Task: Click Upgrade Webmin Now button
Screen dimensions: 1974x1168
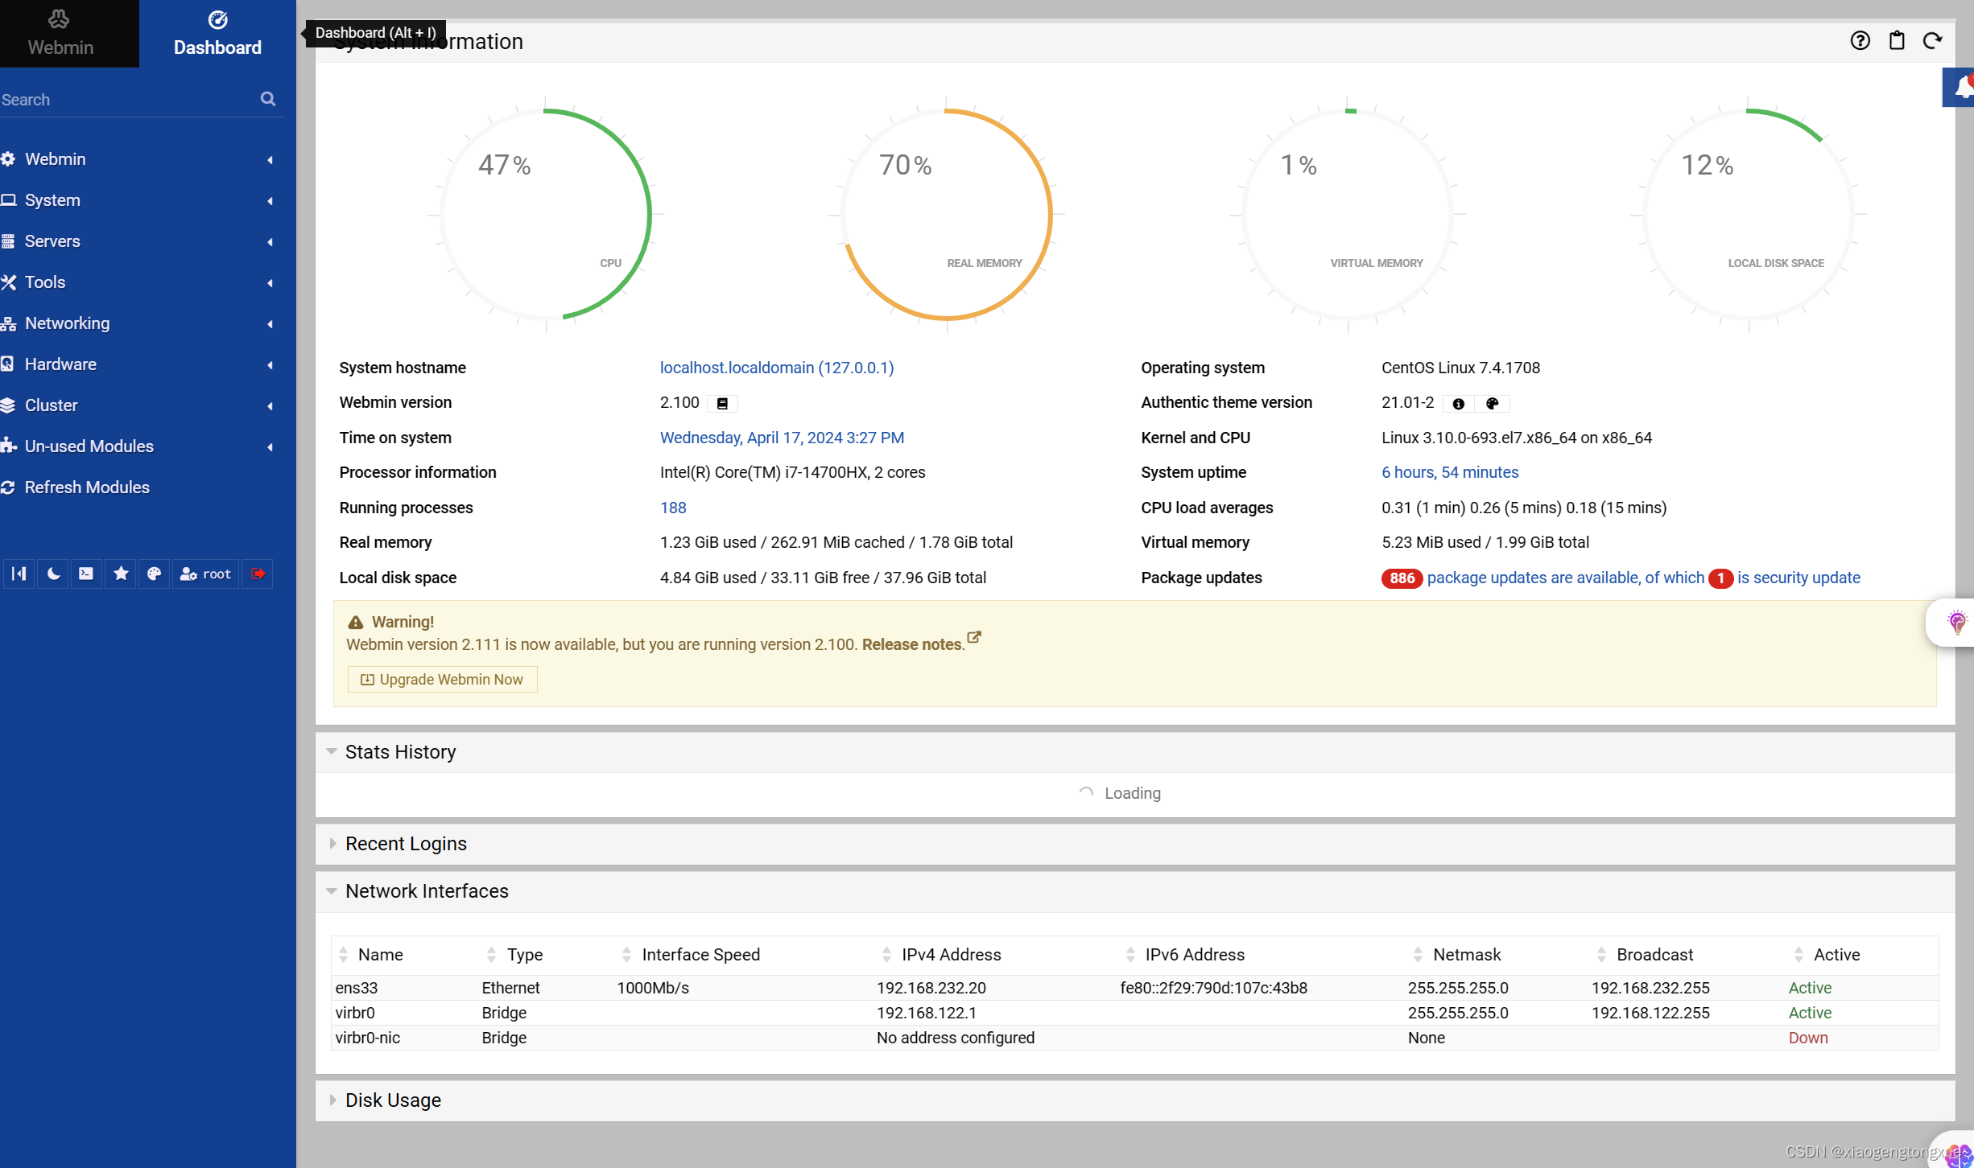Action: 441,679
